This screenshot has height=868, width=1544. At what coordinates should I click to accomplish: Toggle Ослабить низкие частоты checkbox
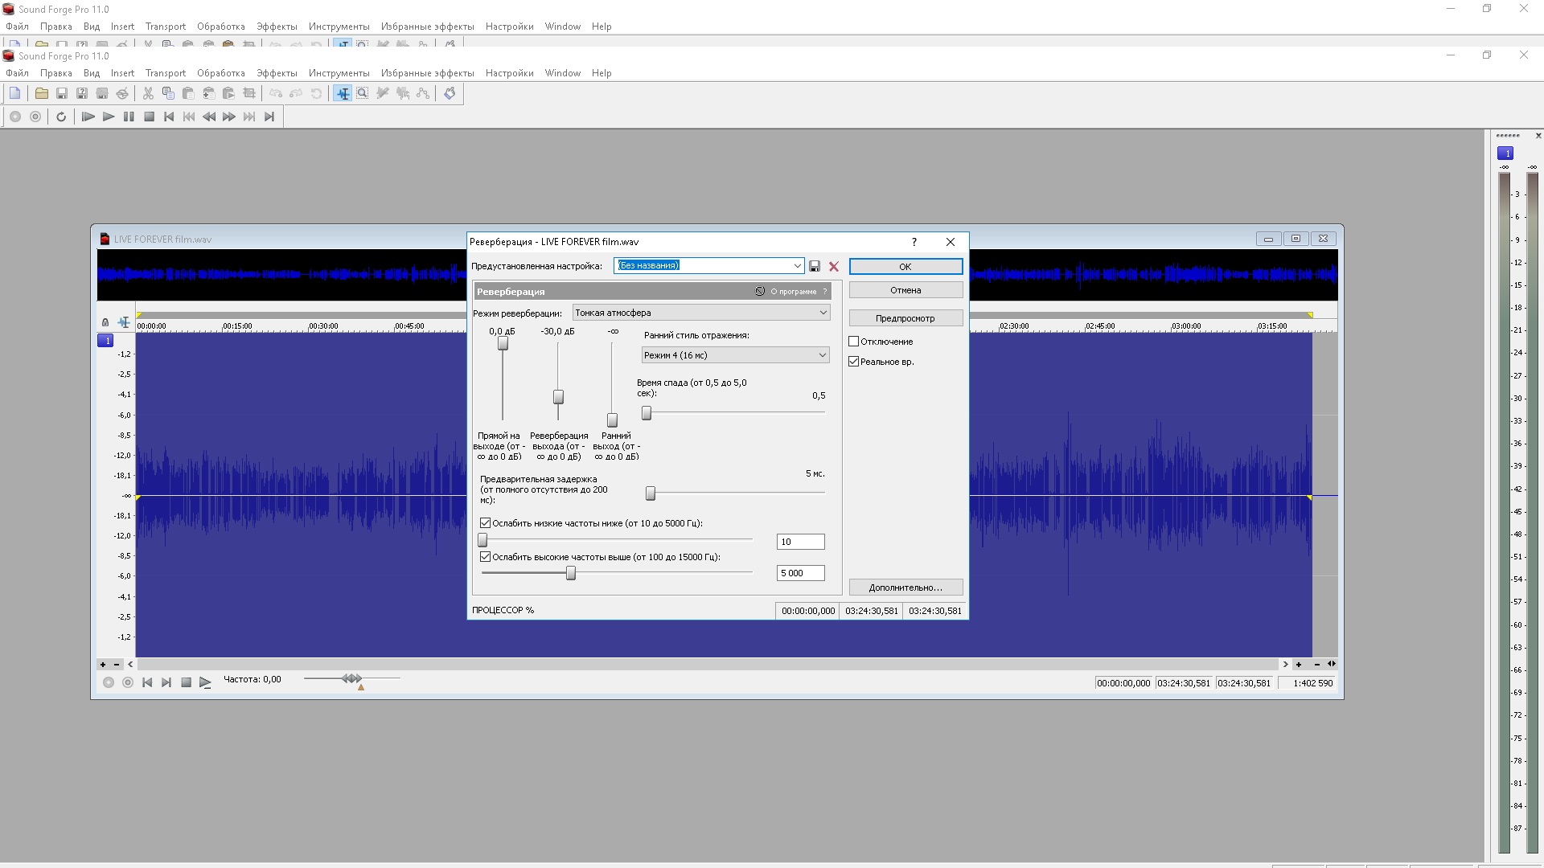tap(485, 523)
